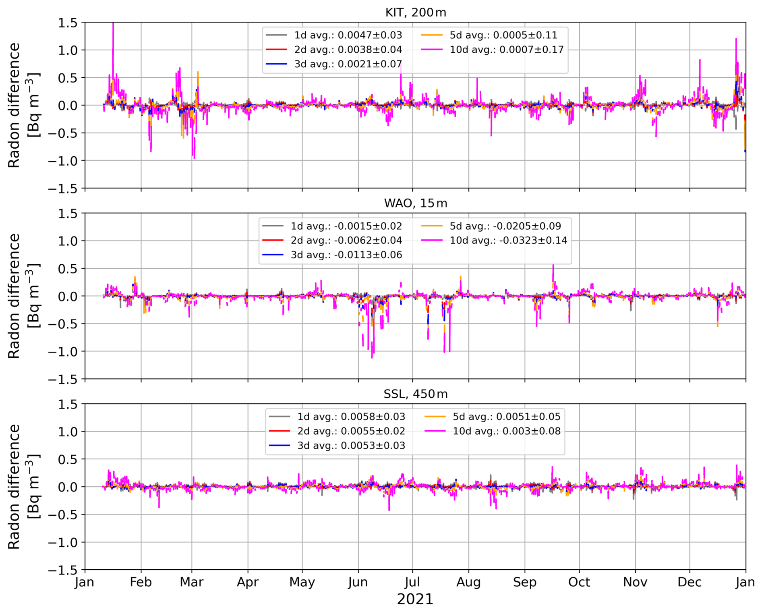762x612 pixels.
Task: Select the "WAO, 15 m" panel title
Action: tap(415, 203)
